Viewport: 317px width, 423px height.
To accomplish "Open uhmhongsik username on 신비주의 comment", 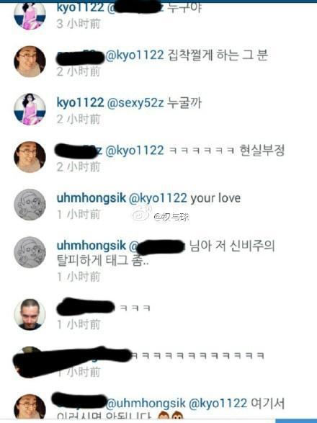I will (91, 246).
